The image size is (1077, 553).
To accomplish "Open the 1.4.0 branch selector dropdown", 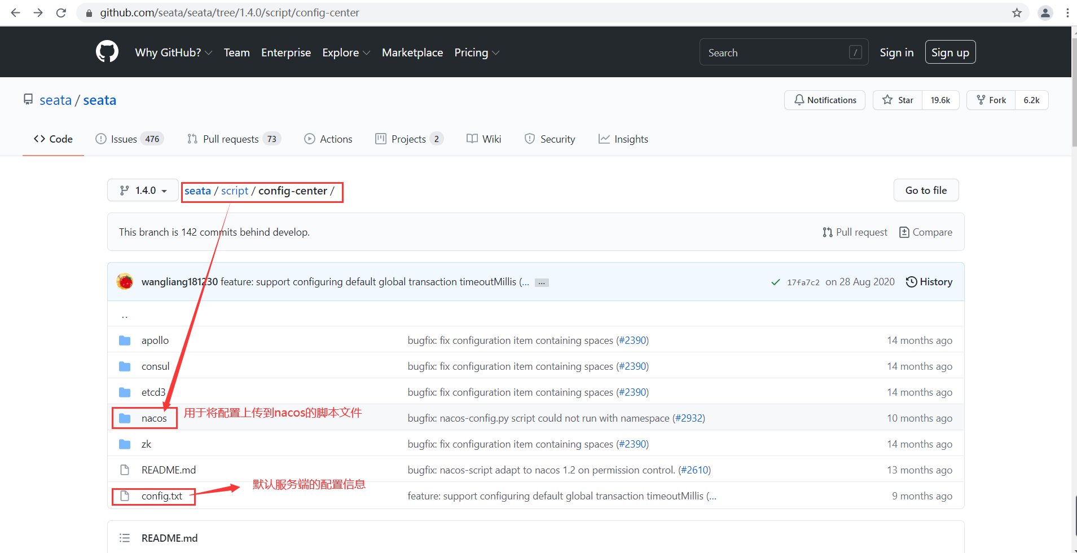I will coord(143,191).
